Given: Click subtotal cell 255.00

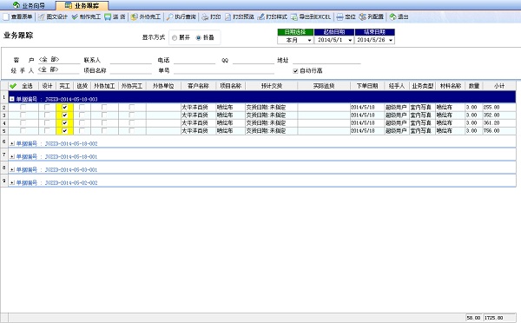Looking at the screenshot, I should (x=499, y=107).
